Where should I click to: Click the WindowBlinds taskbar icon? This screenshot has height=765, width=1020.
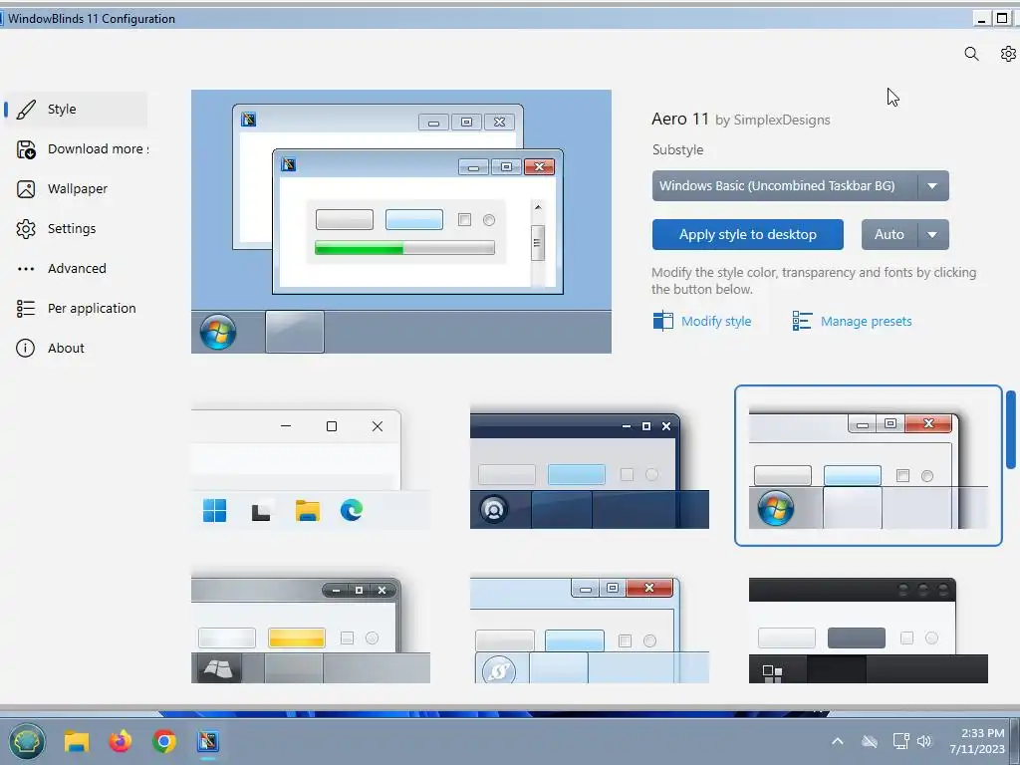tap(208, 741)
